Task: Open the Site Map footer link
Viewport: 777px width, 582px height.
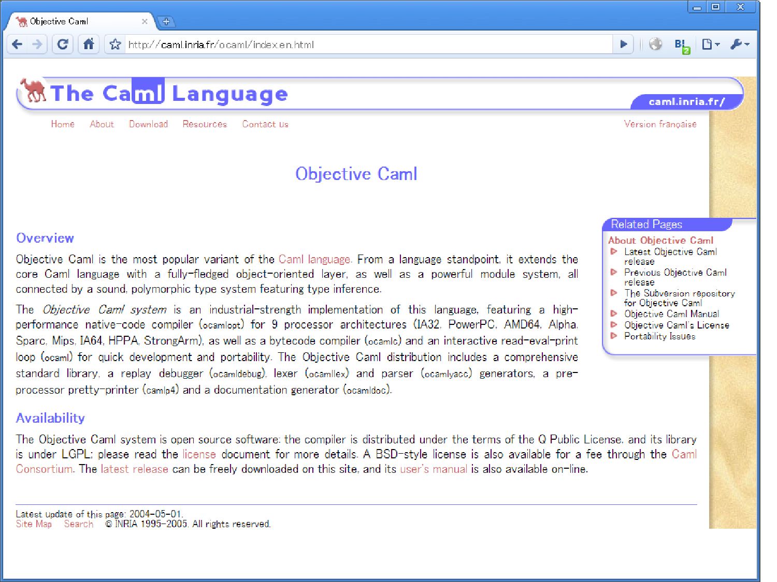Action: coord(34,524)
